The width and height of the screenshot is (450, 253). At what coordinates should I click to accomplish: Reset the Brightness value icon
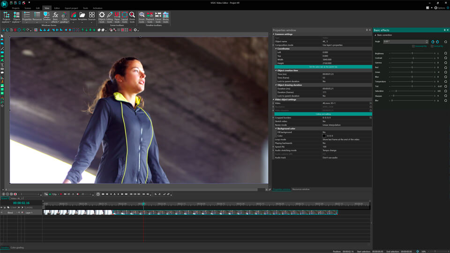coord(446,53)
